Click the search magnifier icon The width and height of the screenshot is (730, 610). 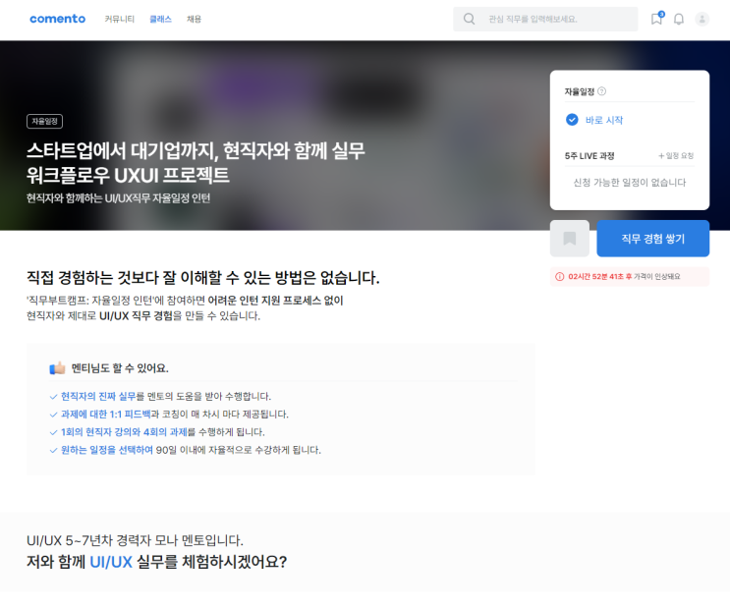(469, 19)
